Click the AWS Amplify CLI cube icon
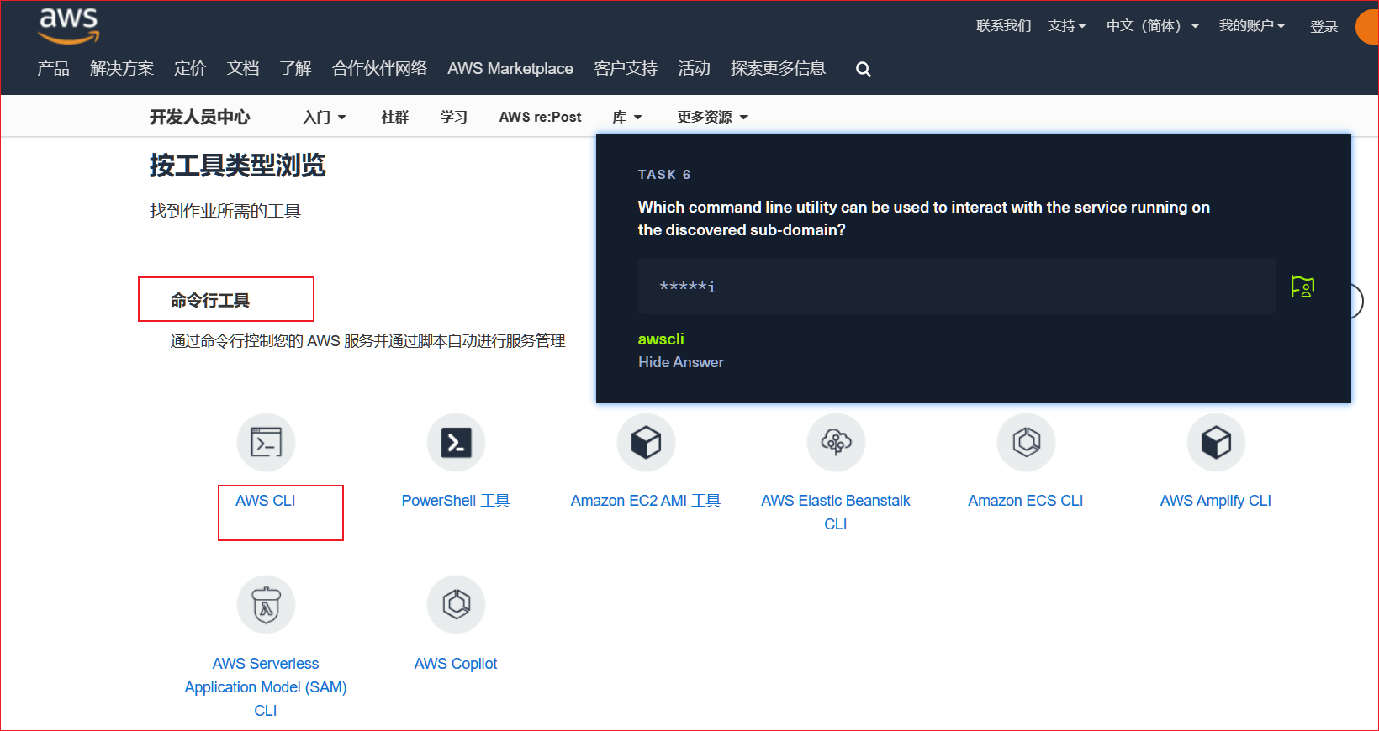The width and height of the screenshot is (1379, 731). pos(1216,442)
